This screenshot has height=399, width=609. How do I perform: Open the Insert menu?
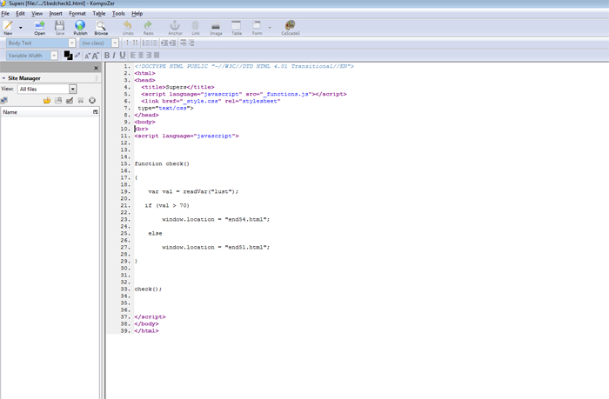[56, 14]
